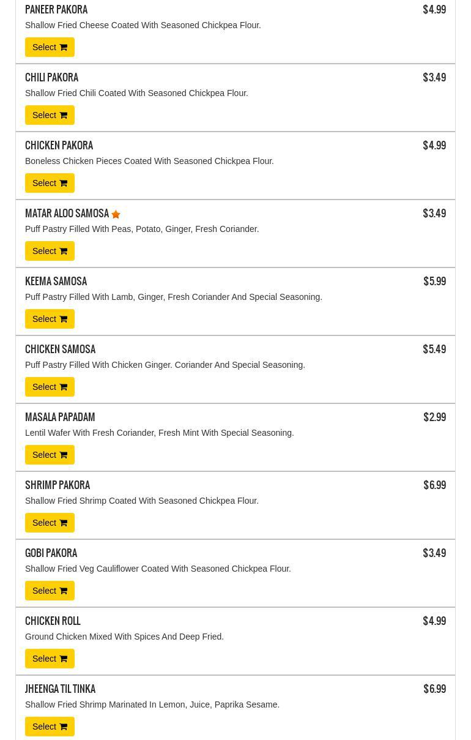Viewport: 471px width, 740px height.
Task: Click cart icon in Chili Pakora Select button
Action: pyautogui.click(x=63, y=115)
